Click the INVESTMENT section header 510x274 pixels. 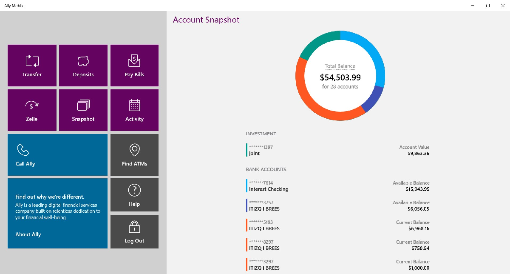click(261, 134)
